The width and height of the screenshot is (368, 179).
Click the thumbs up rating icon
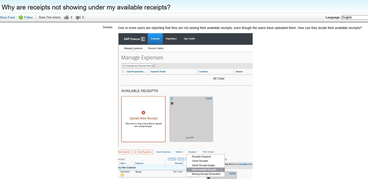pyautogui.click(x=66, y=17)
